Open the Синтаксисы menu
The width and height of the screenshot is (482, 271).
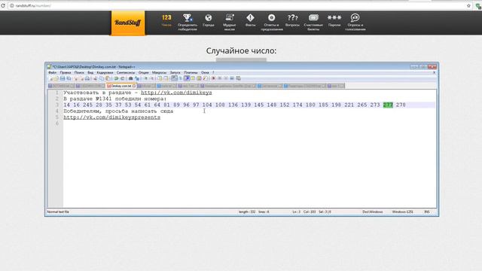[126, 72]
